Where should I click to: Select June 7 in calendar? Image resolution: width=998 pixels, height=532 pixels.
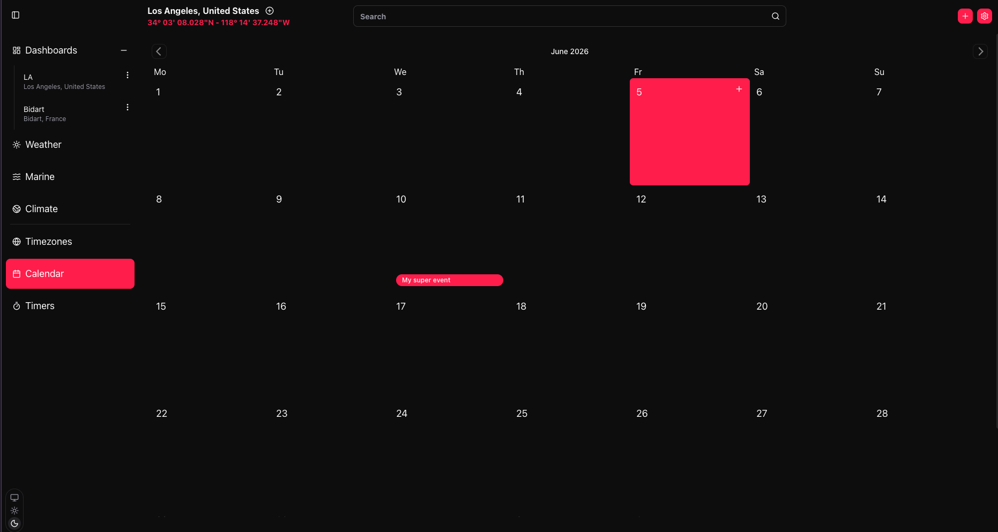(930, 132)
